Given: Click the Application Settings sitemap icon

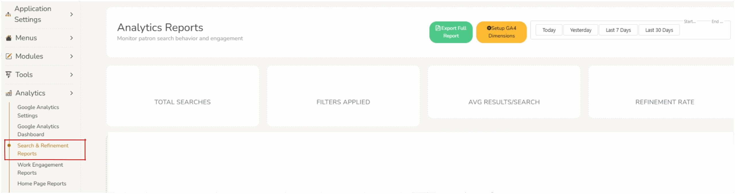Looking at the screenshot, I should click(8, 14).
